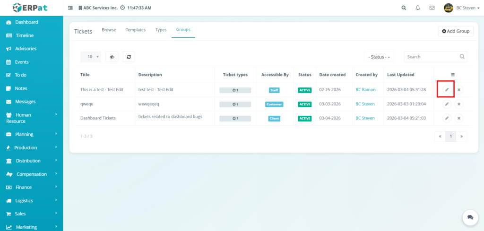
Task: Click the search magnifier in top bar
Action: pos(404,8)
